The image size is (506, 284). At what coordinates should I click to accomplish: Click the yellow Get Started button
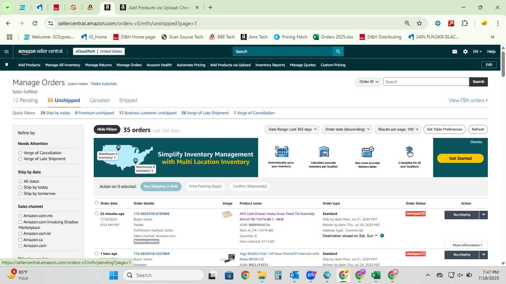click(460, 158)
